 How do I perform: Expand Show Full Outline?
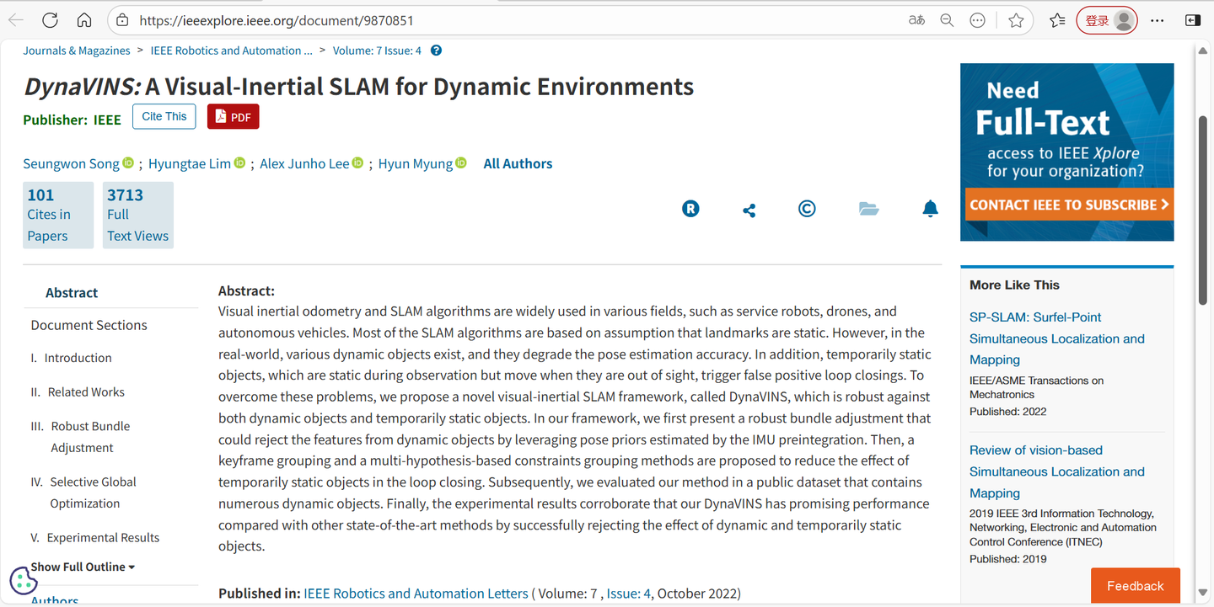[x=83, y=567]
